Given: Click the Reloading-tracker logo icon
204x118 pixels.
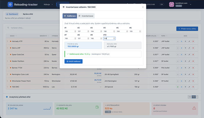Looking at the screenshot, I should click(x=11, y=5).
